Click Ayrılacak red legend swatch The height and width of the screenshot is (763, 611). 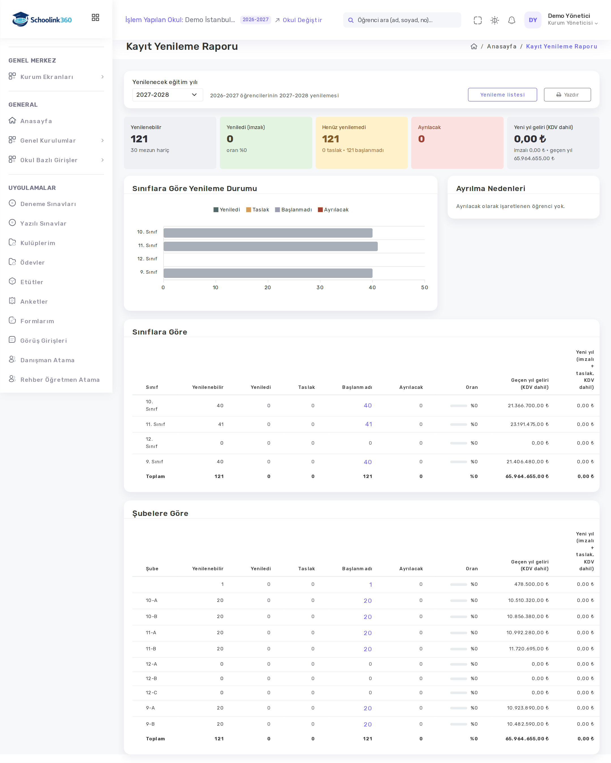point(320,209)
